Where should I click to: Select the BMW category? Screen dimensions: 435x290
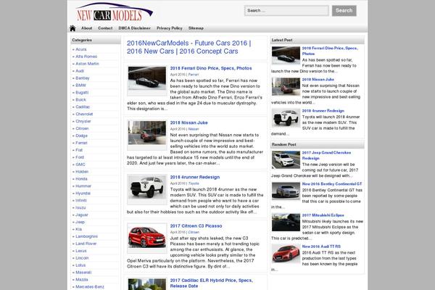pyautogui.click(x=80, y=86)
